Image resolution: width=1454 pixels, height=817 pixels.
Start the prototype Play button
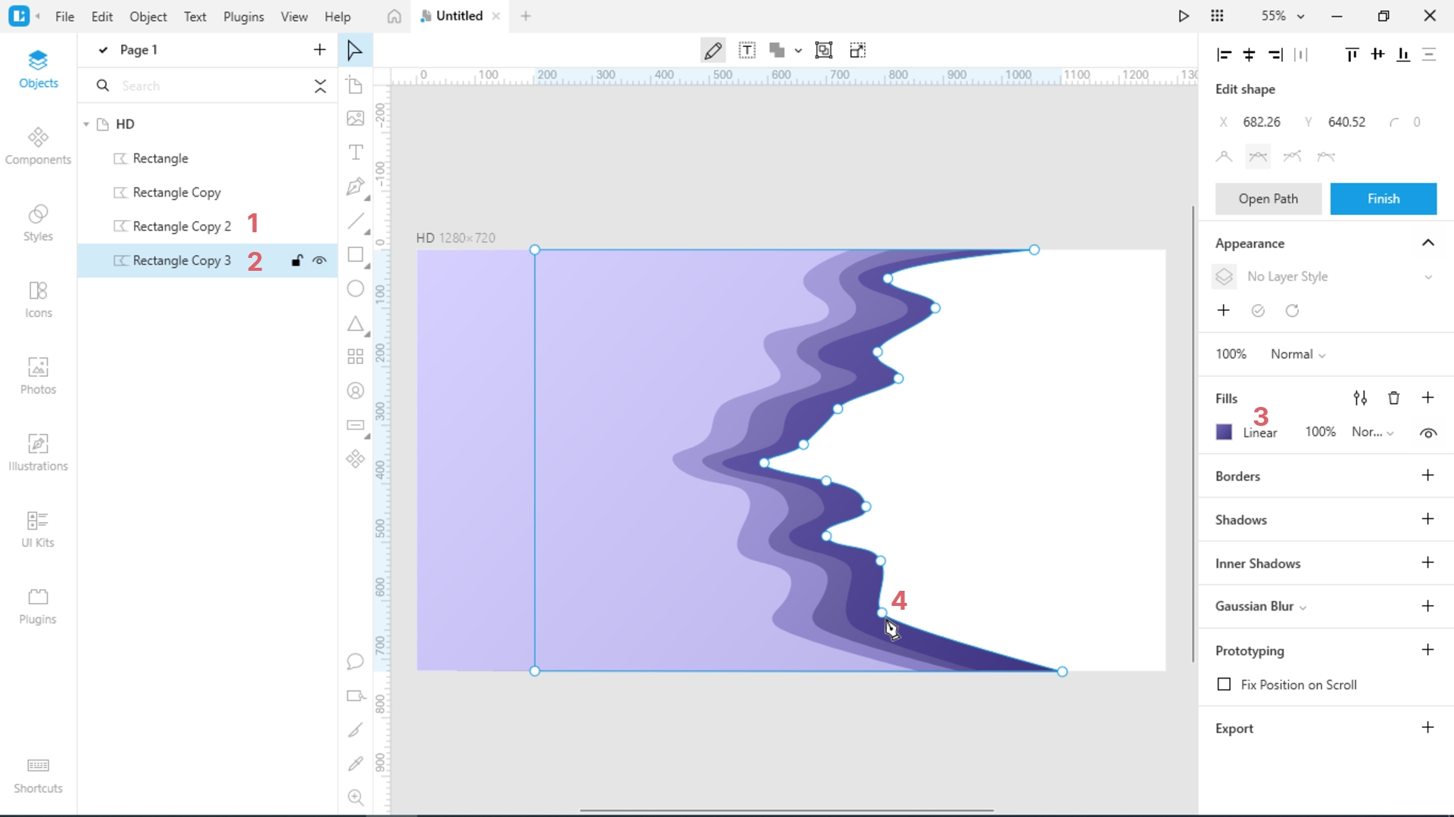click(1184, 16)
